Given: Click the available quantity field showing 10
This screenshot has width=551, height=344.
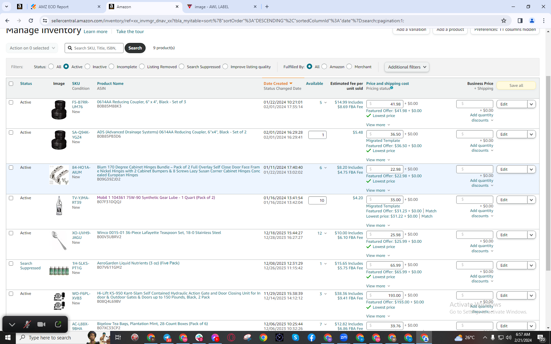Looking at the screenshot, I should [x=317, y=200].
